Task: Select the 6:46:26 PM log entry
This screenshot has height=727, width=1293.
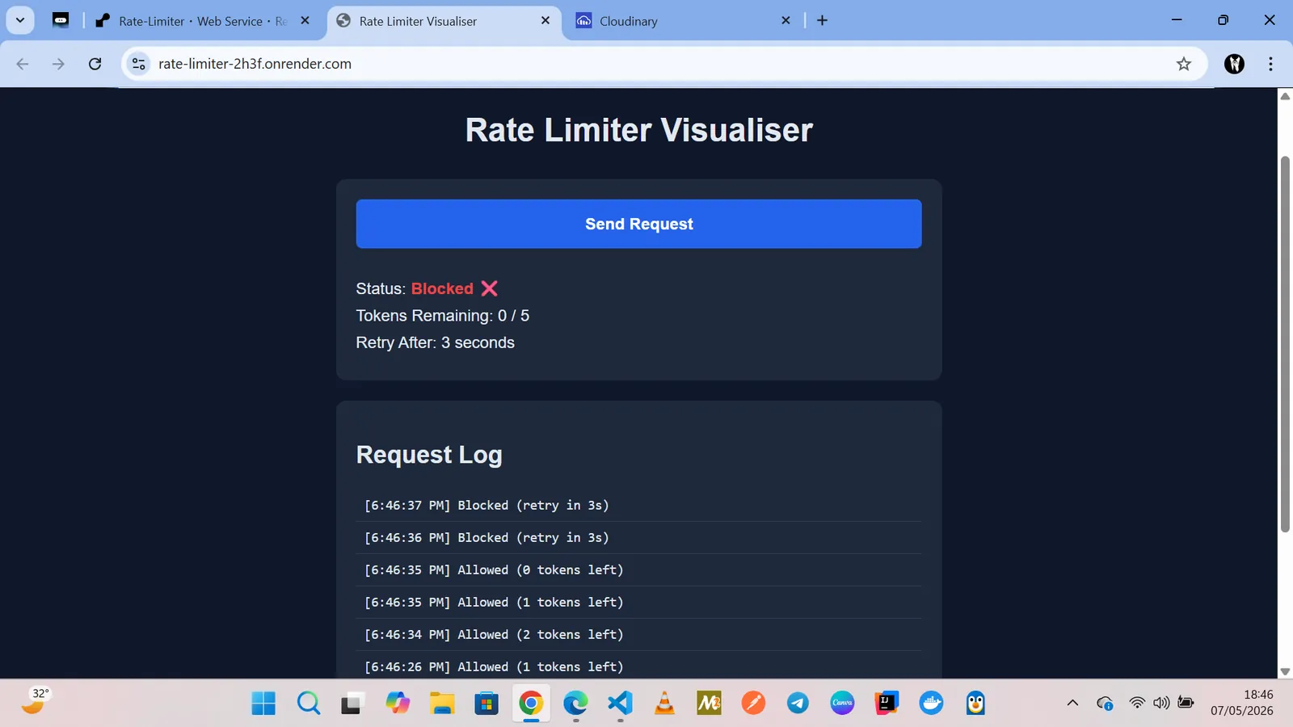Action: (x=638, y=666)
